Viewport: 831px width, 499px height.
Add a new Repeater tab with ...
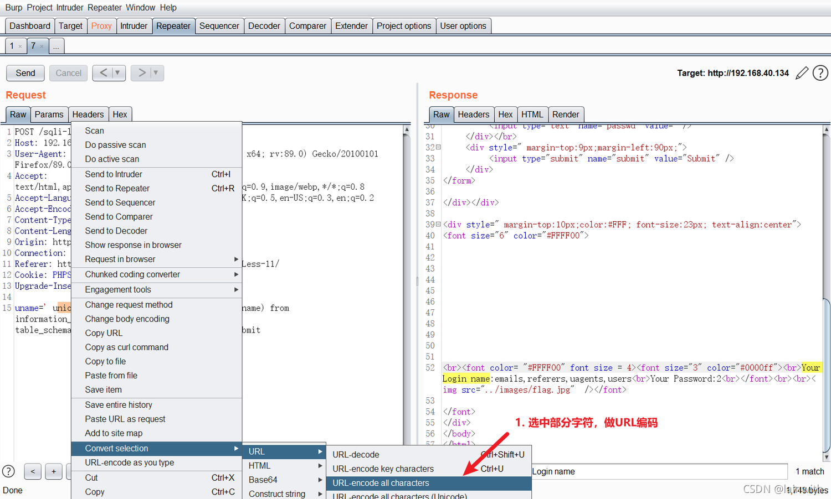click(x=57, y=46)
